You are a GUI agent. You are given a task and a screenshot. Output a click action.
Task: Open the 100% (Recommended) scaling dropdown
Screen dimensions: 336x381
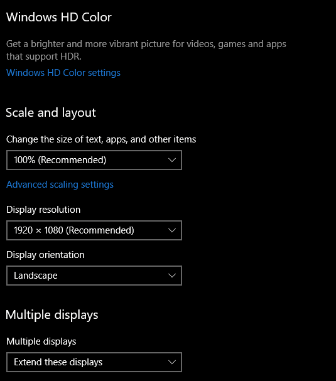click(x=94, y=160)
